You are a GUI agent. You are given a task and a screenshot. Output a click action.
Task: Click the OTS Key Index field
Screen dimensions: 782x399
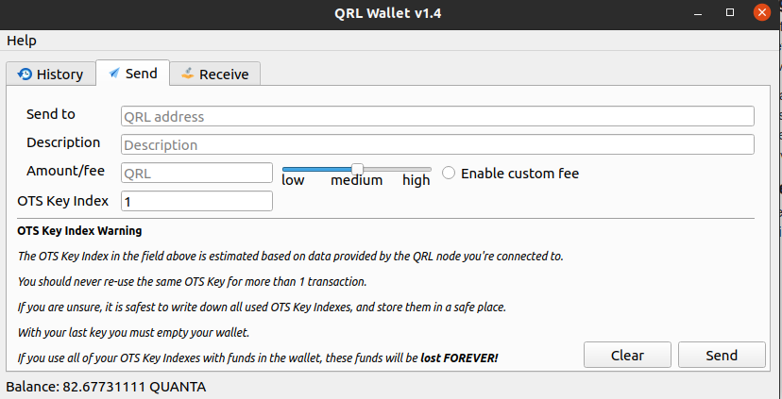[x=197, y=201]
